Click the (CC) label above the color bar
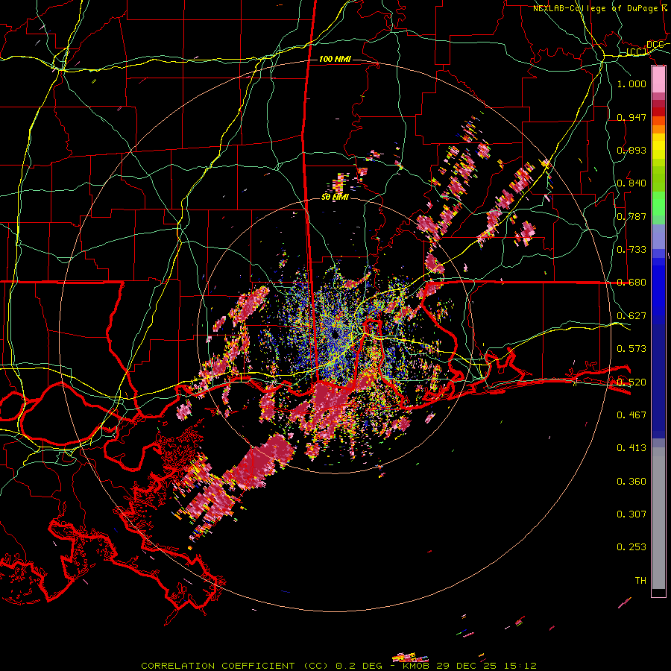The width and height of the screenshot is (671, 671). (x=637, y=52)
